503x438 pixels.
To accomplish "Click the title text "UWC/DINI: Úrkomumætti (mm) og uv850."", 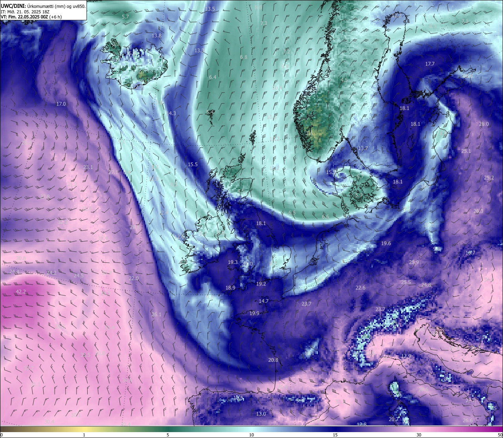I will [43, 6].
